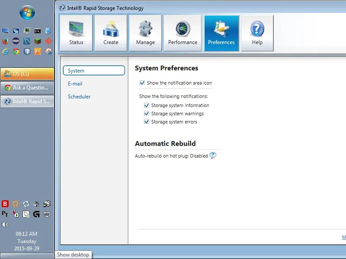
Task: Open the Performance section
Action: pos(183,33)
